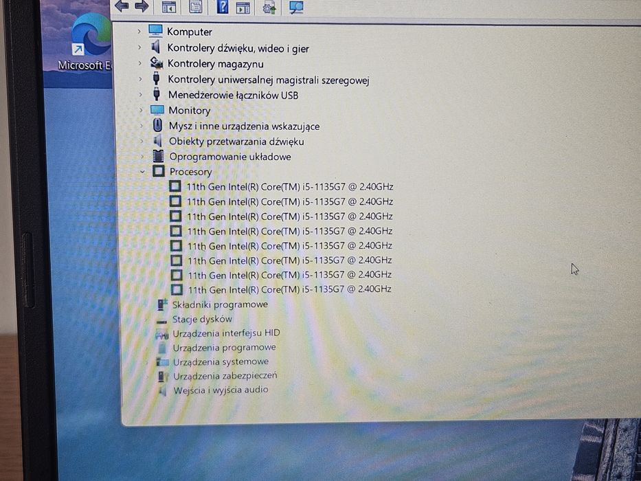This screenshot has width=641, height=481.
Task: Expand the Monitory node
Action: [x=141, y=110]
